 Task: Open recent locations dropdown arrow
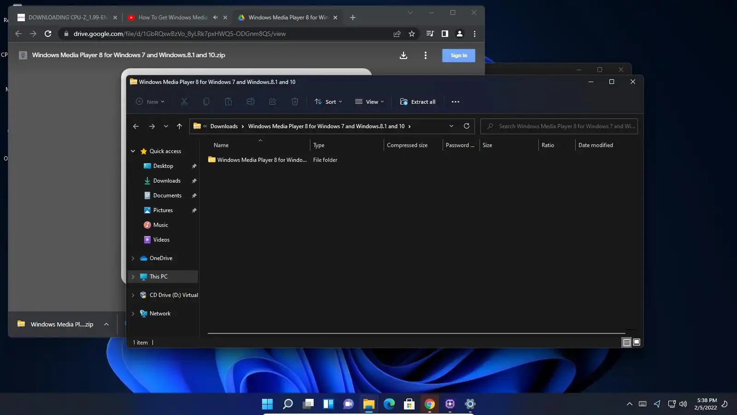tap(166, 126)
